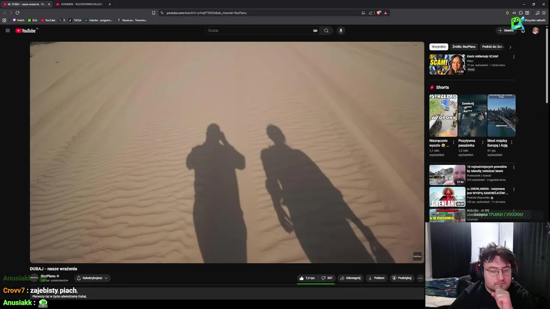
Task: Open the TikTok bookmark
Action: coord(75,20)
